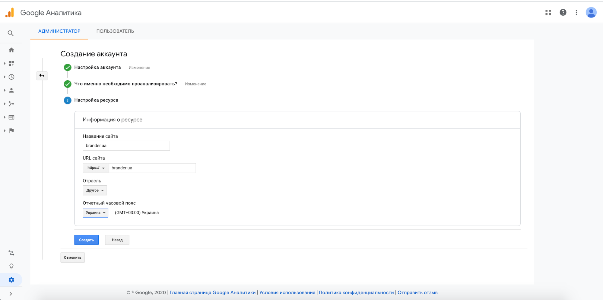603x300 pixels.
Task: Open the Discover lightbulb icon
Action: tap(11, 266)
